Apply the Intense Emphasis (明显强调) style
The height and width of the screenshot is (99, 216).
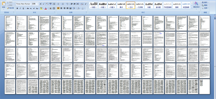[x=186, y=5]
